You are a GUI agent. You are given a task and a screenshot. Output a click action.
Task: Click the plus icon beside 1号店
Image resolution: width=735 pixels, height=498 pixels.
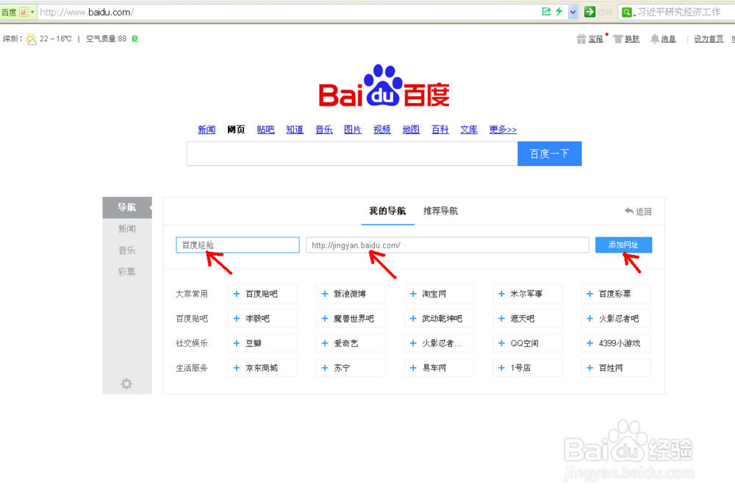point(501,368)
